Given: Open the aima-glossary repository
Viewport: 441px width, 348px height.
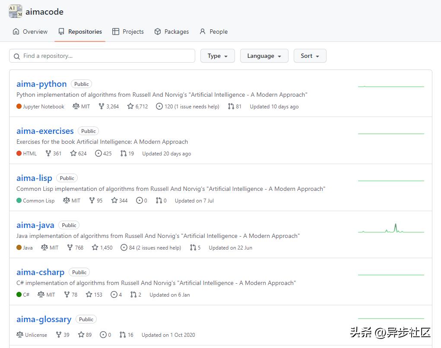Looking at the screenshot, I should pos(44,320).
